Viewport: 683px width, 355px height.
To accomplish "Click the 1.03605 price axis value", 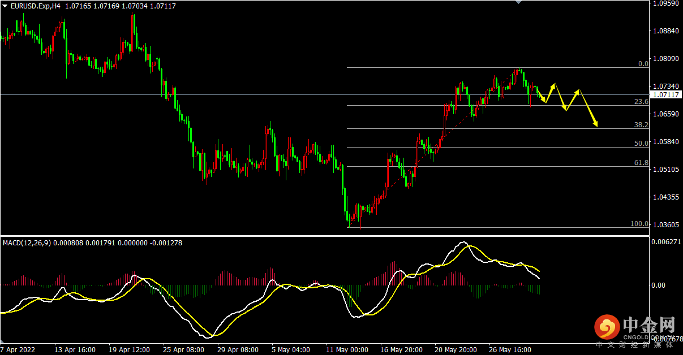I will coord(665,225).
